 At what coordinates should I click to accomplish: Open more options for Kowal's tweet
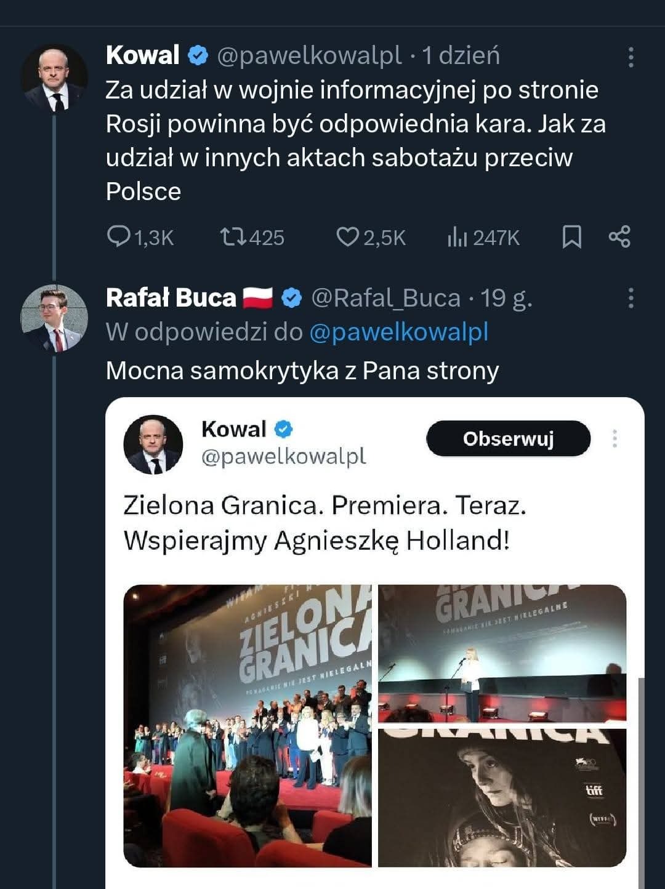[631, 57]
